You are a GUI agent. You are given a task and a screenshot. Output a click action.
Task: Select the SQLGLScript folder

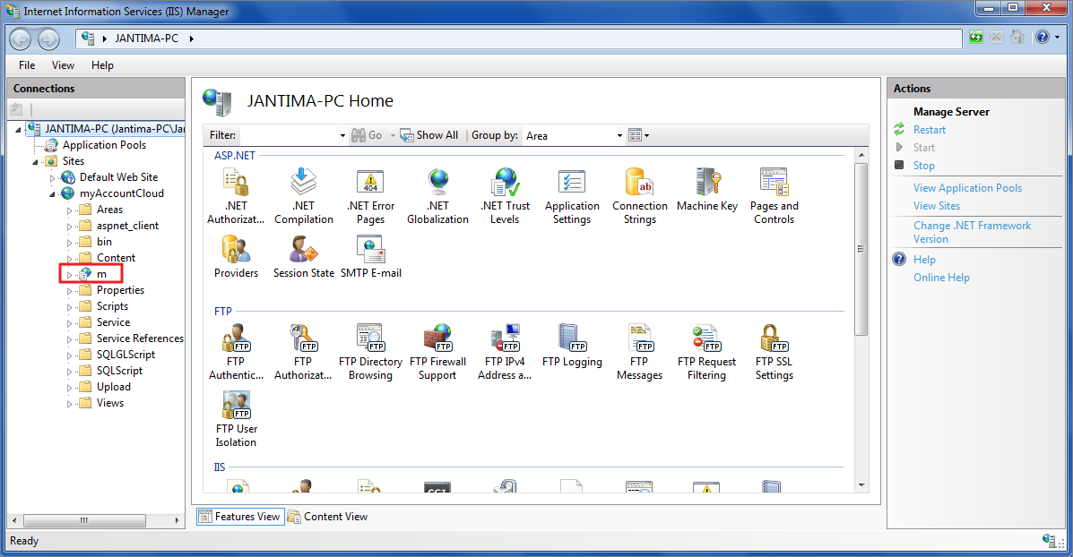(x=125, y=355)
